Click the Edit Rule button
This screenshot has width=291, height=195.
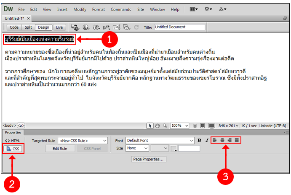[59, 148]
